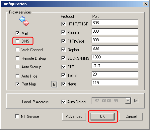Viewport: 150px width, 130px height.
Task: Click the Protocol column header text
Action: point(67,16)
